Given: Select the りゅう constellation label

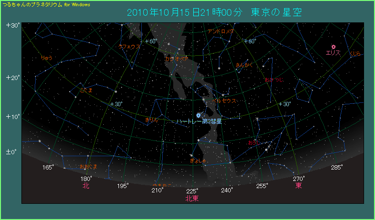Looking at the screenshot, I should pos(47,58).
